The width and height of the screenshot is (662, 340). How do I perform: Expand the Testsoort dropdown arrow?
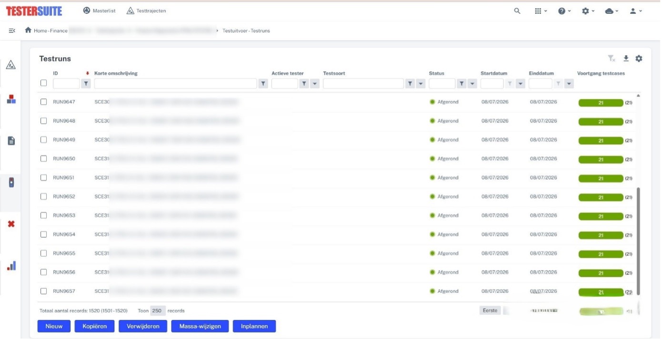(x=421, y=84)
